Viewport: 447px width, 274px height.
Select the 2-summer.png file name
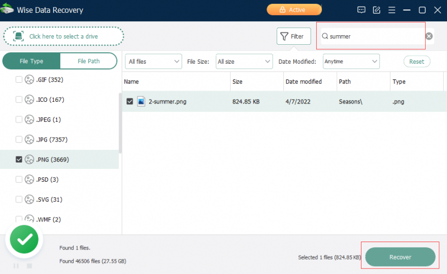click(x=167, y=102)
